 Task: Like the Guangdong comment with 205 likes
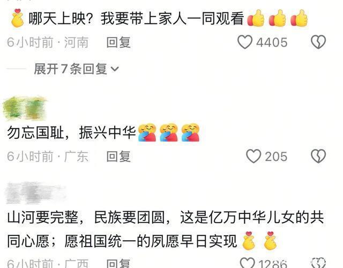click(x=253, y=156)
